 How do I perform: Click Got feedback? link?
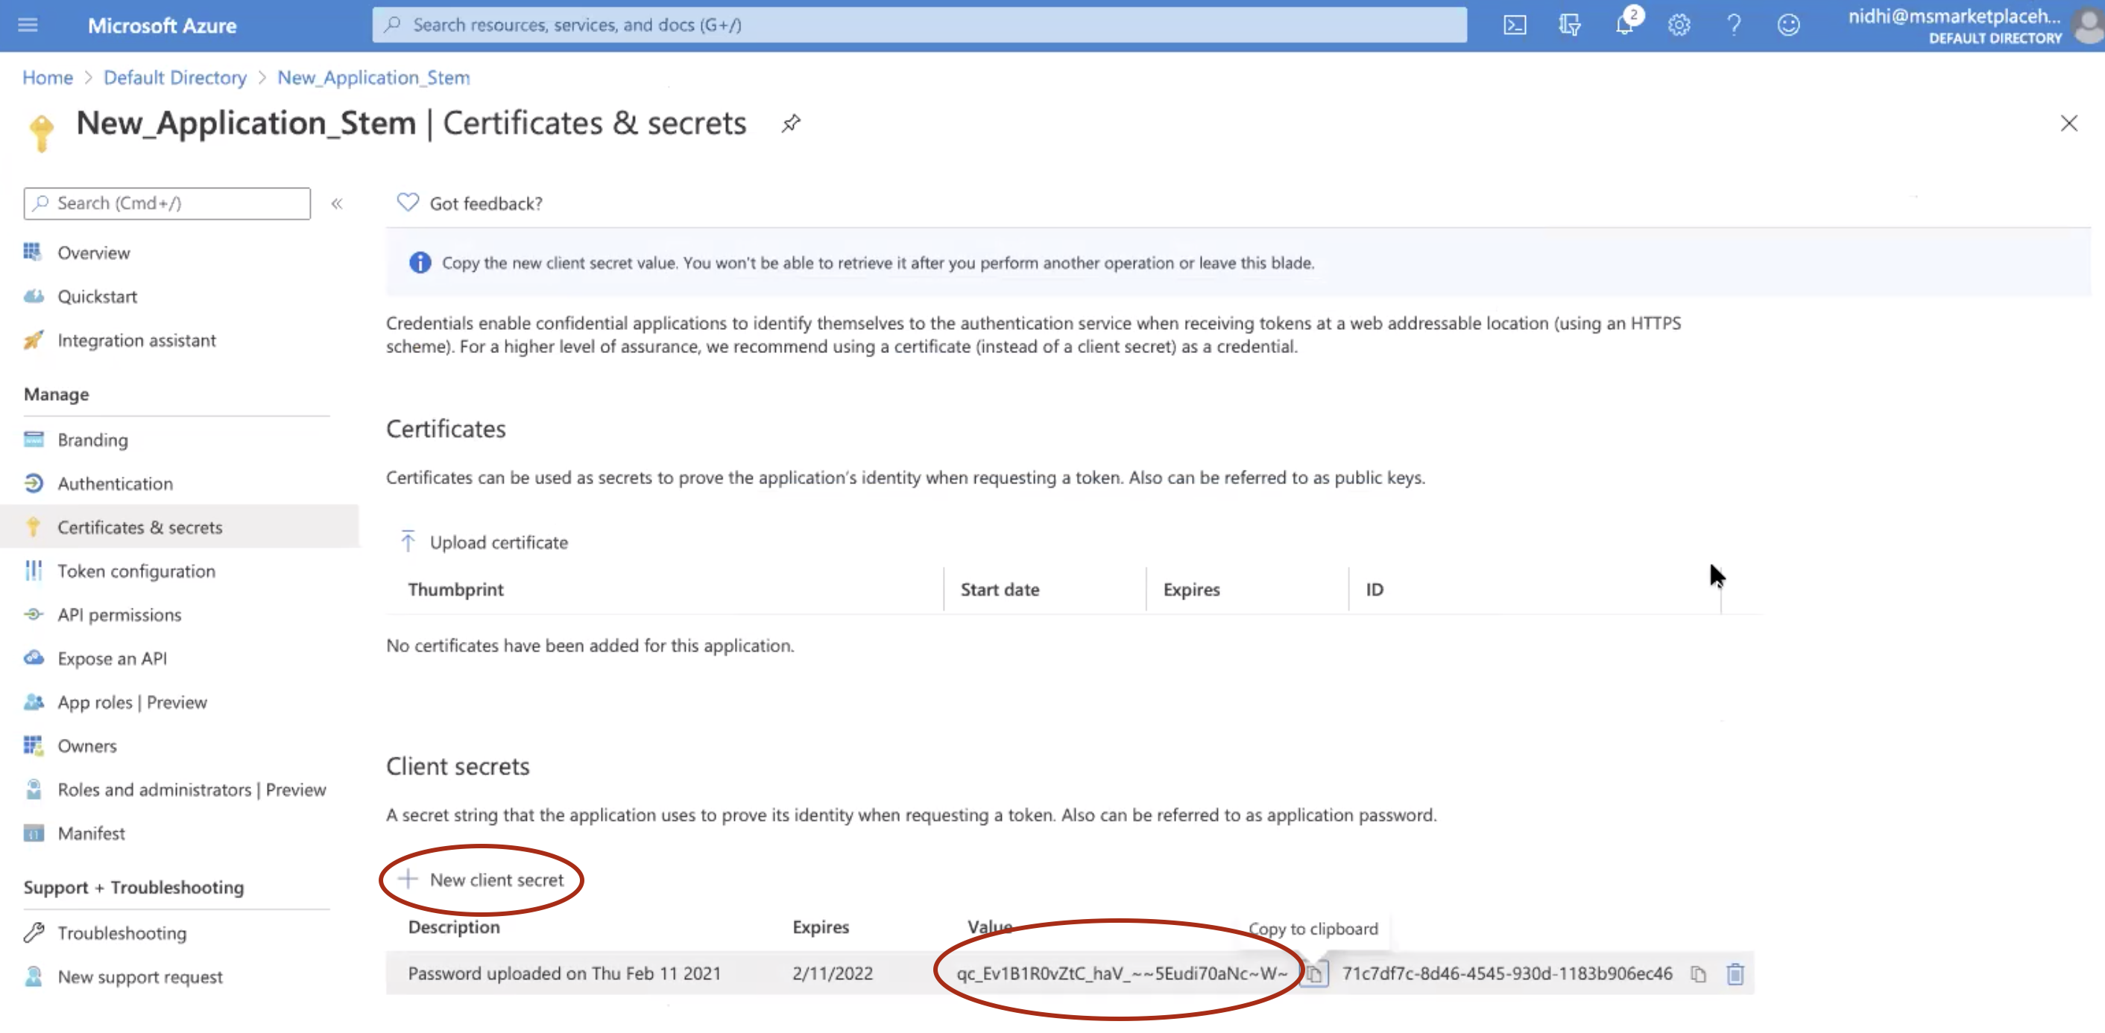(x=470, y=203)
